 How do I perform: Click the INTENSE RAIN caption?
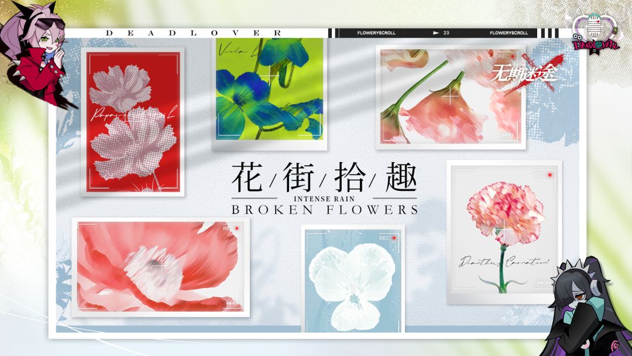[324, 198]
